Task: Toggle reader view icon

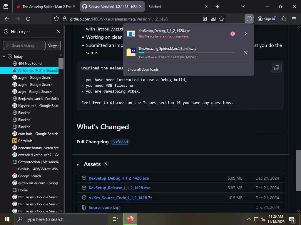Action: pyautogui.click(x=205, y=19)
